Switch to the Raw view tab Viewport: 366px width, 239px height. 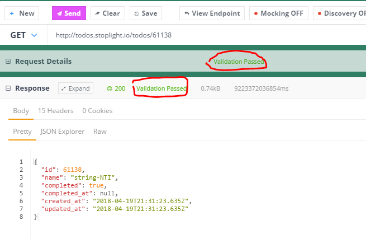pyautogui.click(x=100, y=132)
